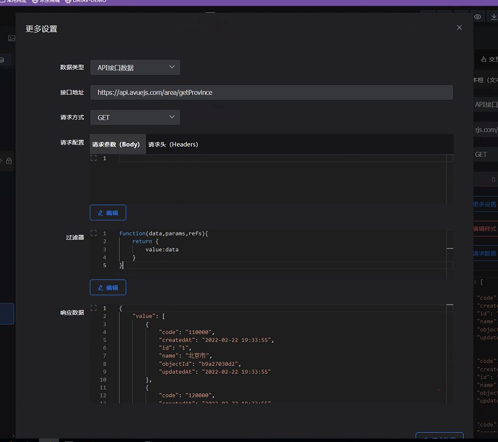Image resolution: width=498 pixels, height=442 pixels.
Task: Click the image icon in left sidebar
Action: click(12, 38)
